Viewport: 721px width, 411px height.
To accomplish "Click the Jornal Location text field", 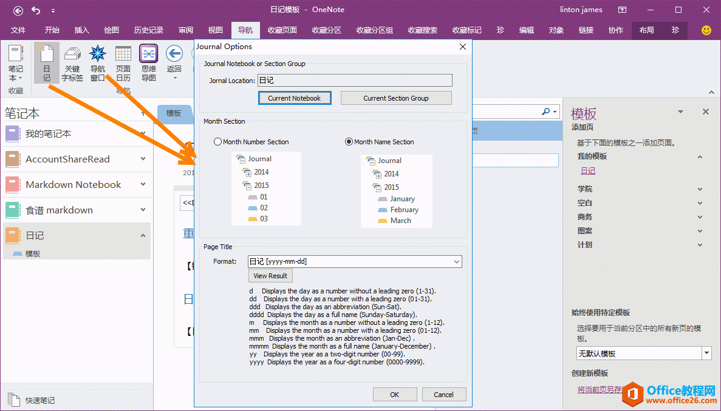I will pos(355,81).
